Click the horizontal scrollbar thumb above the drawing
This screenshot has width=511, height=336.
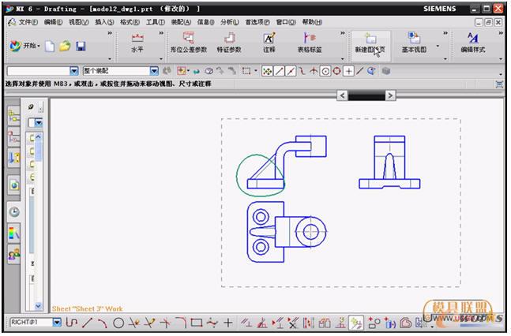pyautogui.click(x=372, y=95)
